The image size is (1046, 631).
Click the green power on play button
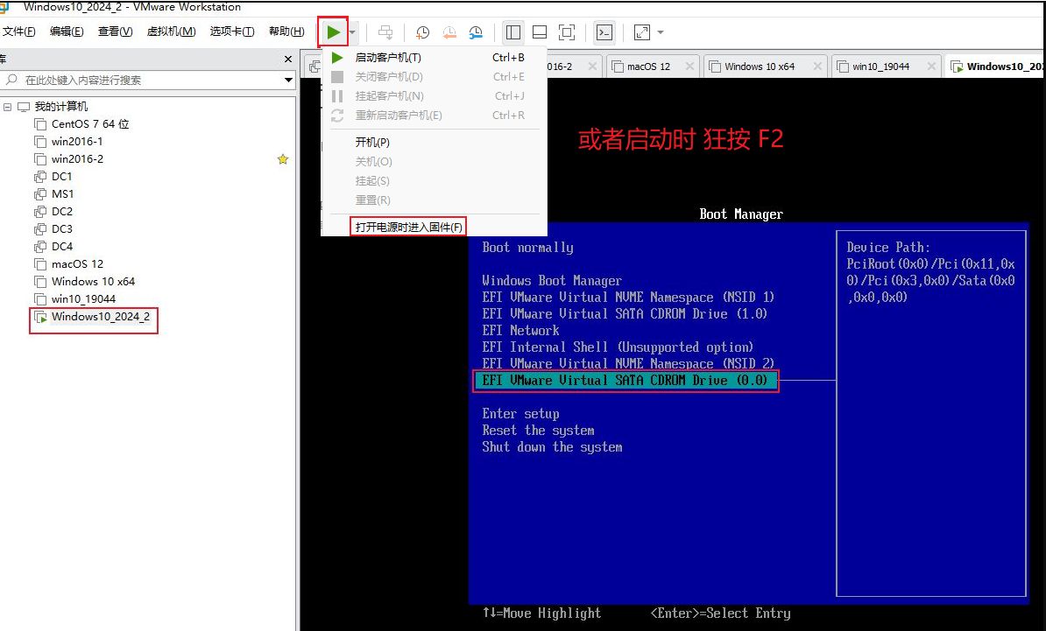(x=333, y=32)
